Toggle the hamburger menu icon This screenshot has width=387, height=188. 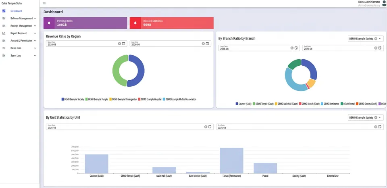point(44,3)
